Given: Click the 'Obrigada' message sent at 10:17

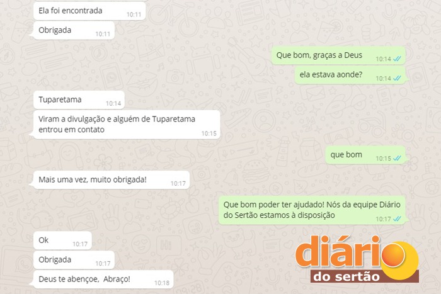Looking at the screenshot, I should tap(74, 260).
